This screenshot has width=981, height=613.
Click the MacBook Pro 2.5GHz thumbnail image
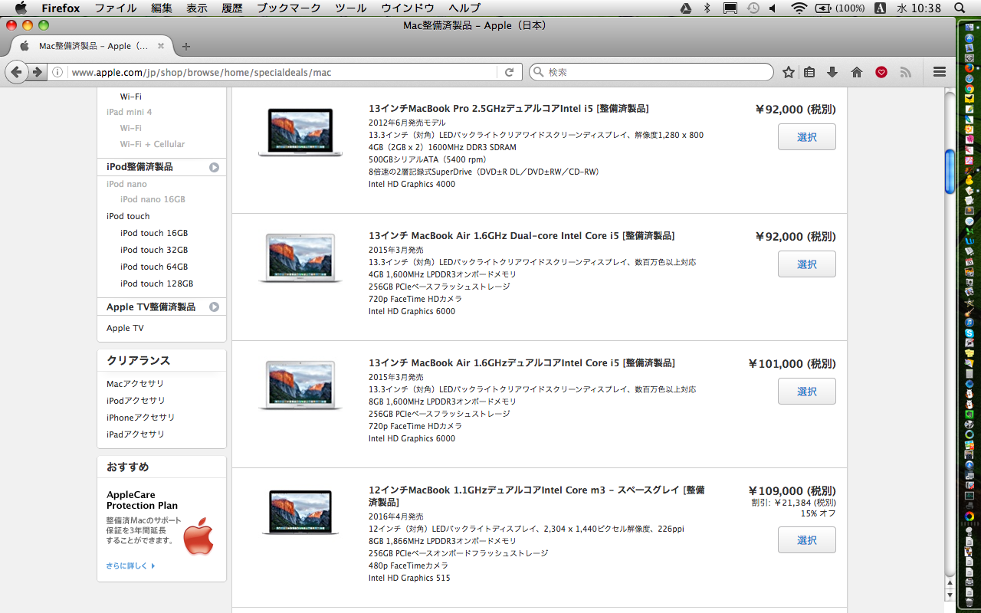(300, 133)
